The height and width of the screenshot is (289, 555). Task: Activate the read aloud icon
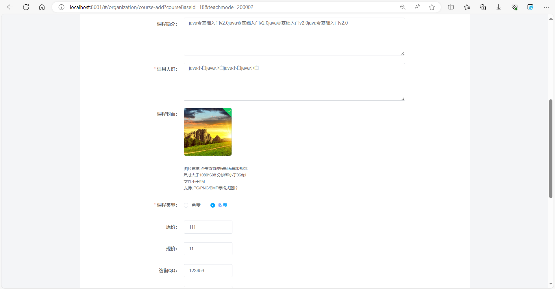pos(417,7)
